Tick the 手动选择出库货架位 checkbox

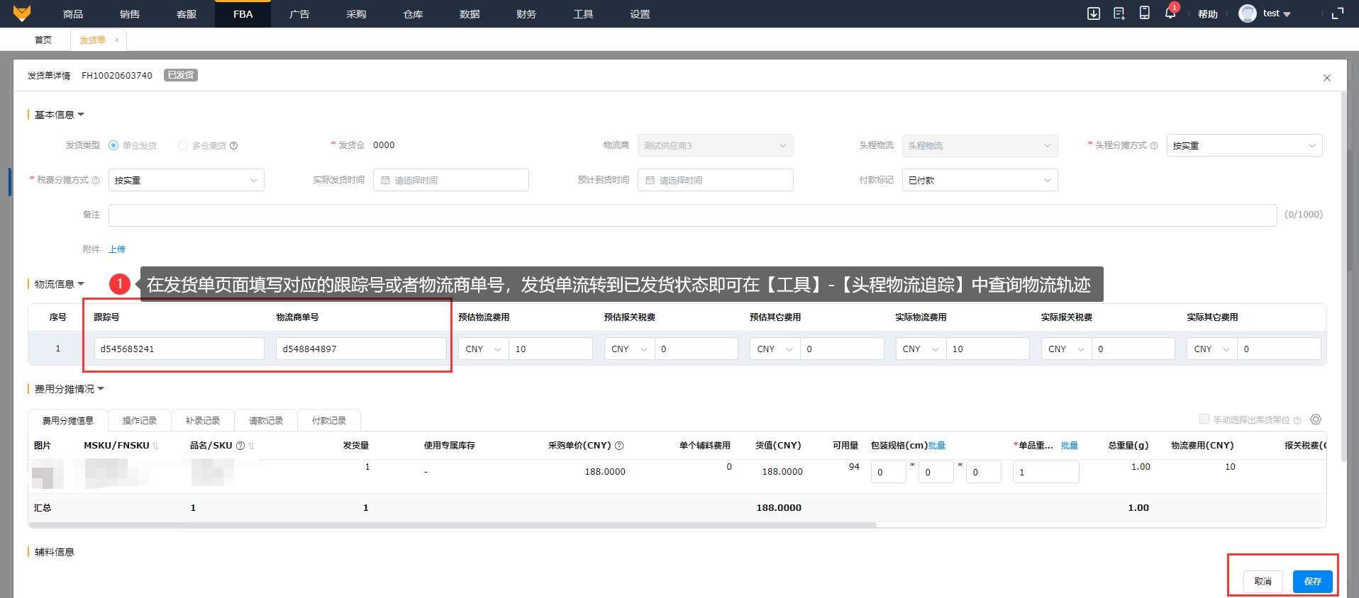pos(1204,419)
